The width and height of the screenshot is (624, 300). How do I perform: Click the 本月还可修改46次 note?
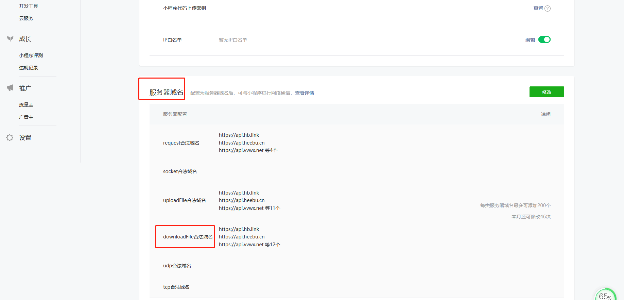[531, 217]
